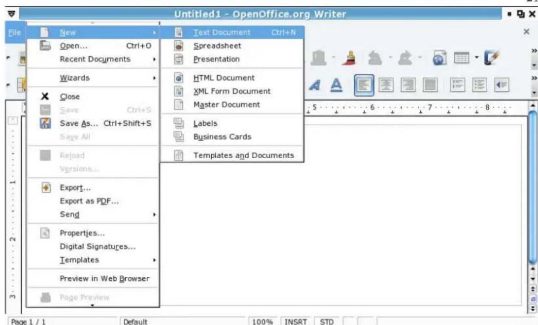Image resolution: width=538 pixels, height=325 pixels.
Task: Click the Open folder icon in File menu
Action: tap(45, 46)
